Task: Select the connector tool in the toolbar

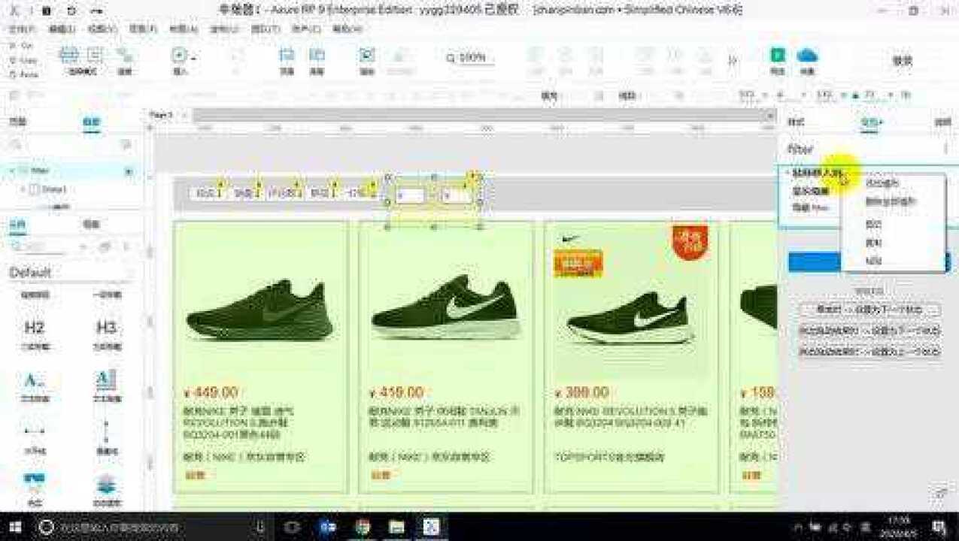Action: tap(94, 56)
